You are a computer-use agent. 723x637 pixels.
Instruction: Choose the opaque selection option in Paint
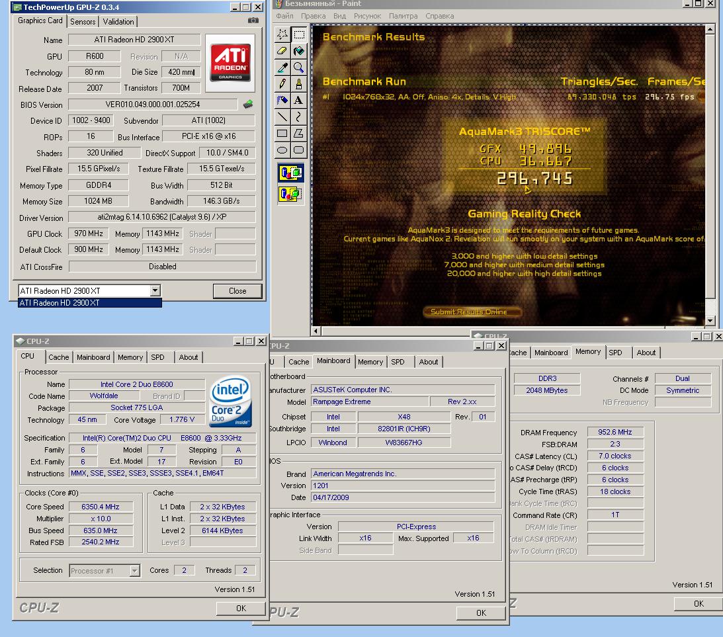pos(290,173)
